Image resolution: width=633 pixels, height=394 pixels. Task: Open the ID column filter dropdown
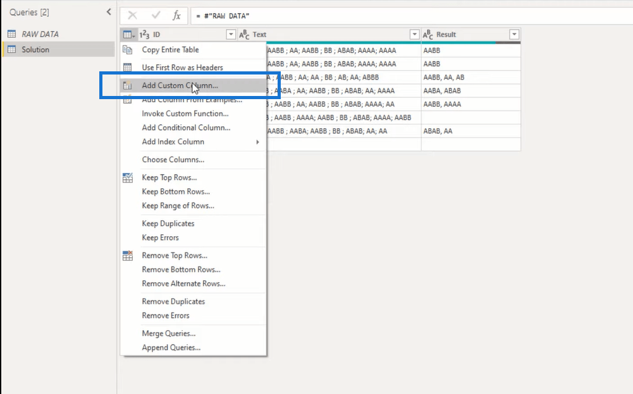231,35
